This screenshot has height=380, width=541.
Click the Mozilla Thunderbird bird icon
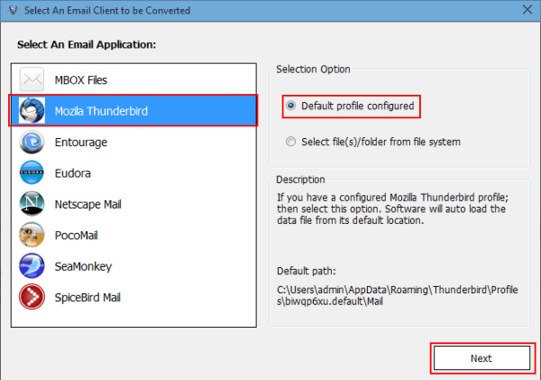pyautogui.click(x=32, y=111)
